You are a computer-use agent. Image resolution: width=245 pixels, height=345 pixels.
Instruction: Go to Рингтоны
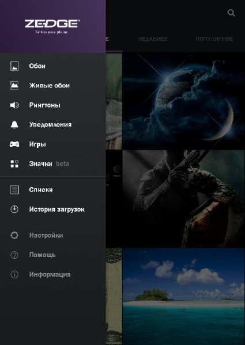53,105
